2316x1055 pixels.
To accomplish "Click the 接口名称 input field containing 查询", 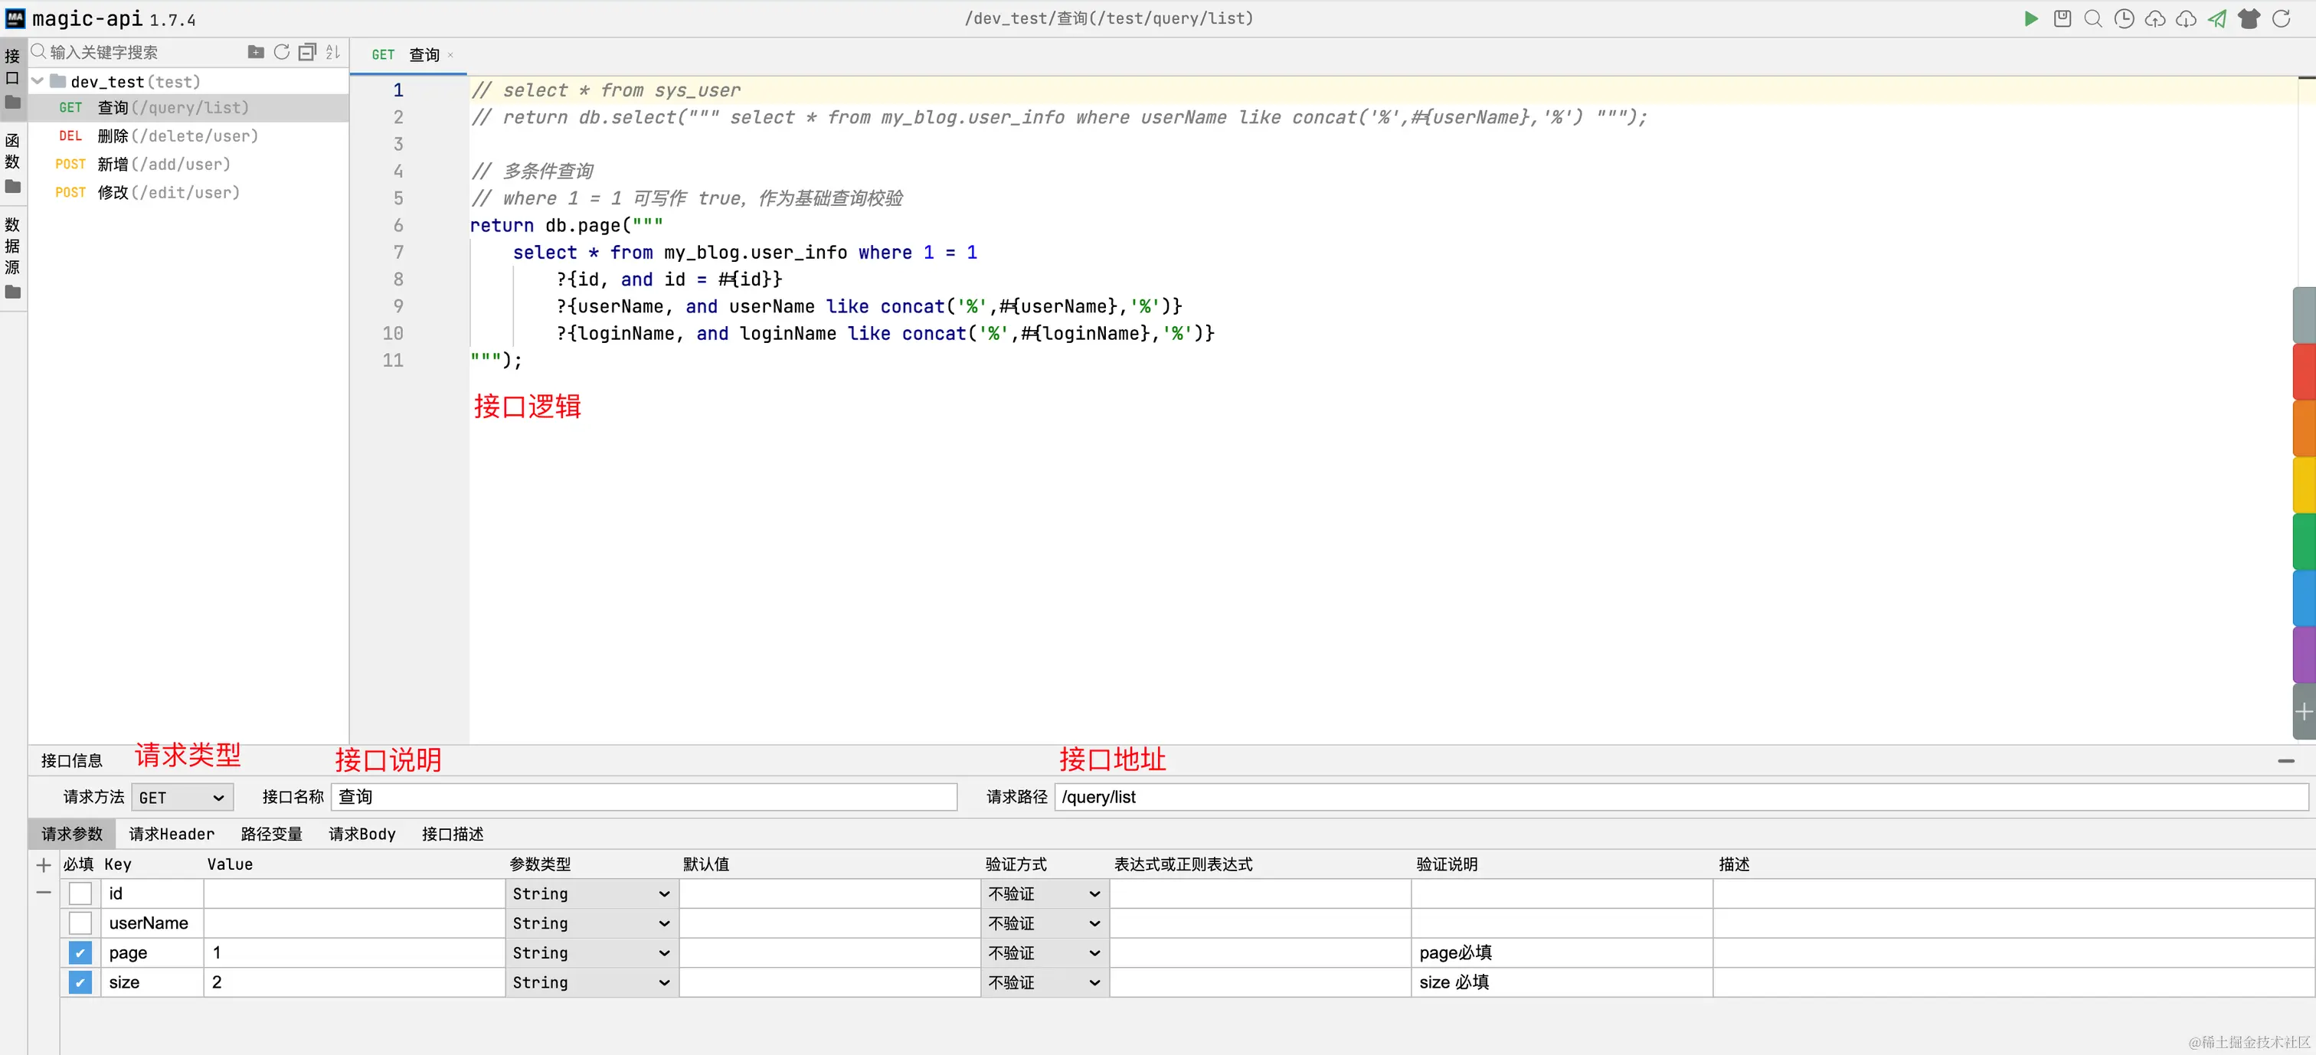I will point(644,797).
